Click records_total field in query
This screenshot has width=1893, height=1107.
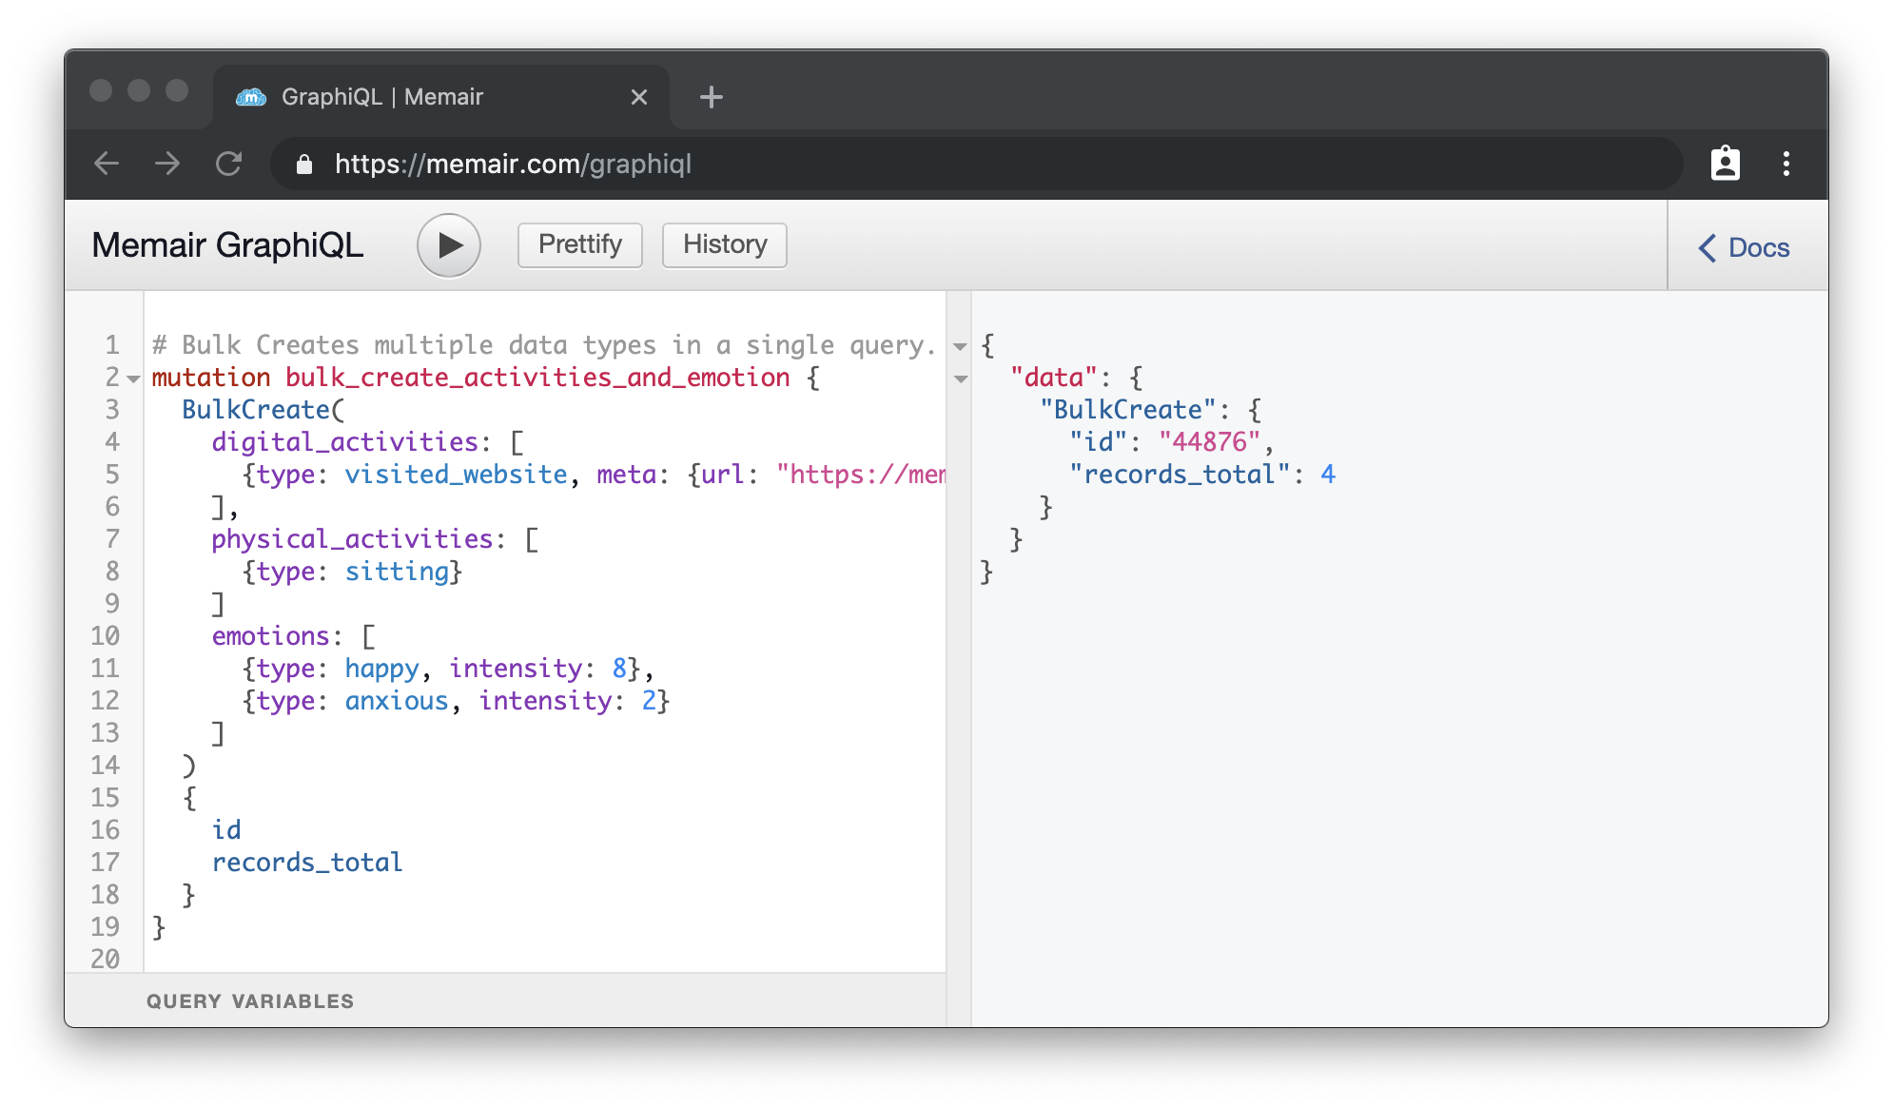click(307, 863)
